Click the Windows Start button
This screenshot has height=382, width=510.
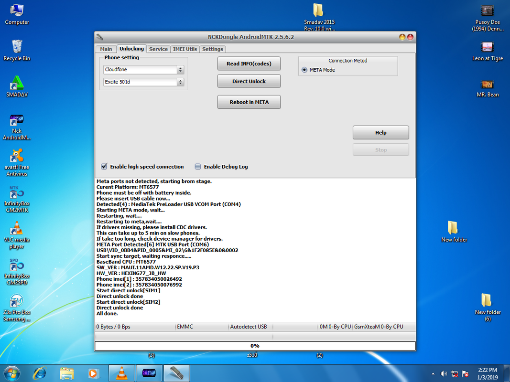point(12,373)
